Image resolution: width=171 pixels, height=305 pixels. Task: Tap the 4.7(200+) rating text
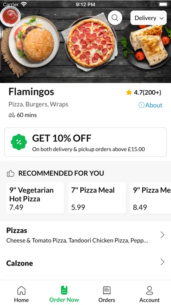coord(147,92)
